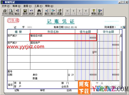The height and width of the screenshot is (95, 129).
Task: Select the 输出 export icon
Action: click(x=17, y=12)
